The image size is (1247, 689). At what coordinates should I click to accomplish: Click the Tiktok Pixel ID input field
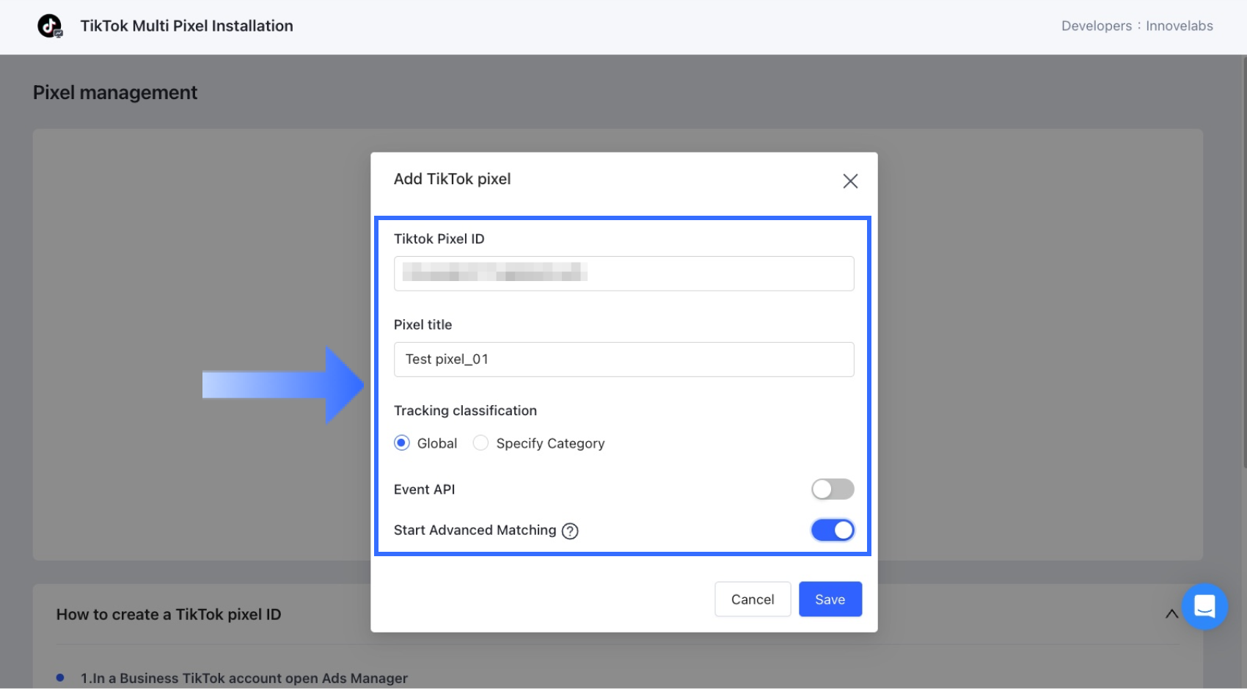(x=623, y=274)
